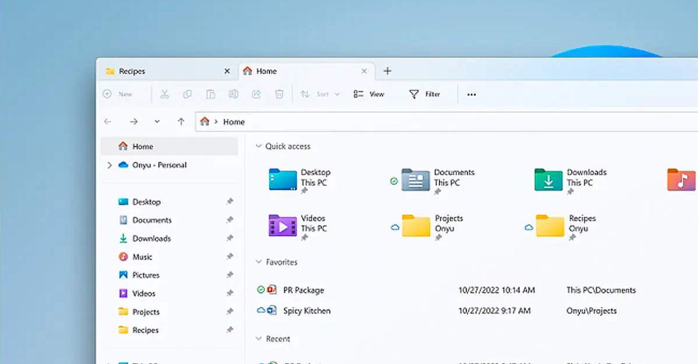Screen dimensions: 698x364
Task: Unpin Music using its sidebar pin icon
Action: pyautogui.click(x=230, y=257)
